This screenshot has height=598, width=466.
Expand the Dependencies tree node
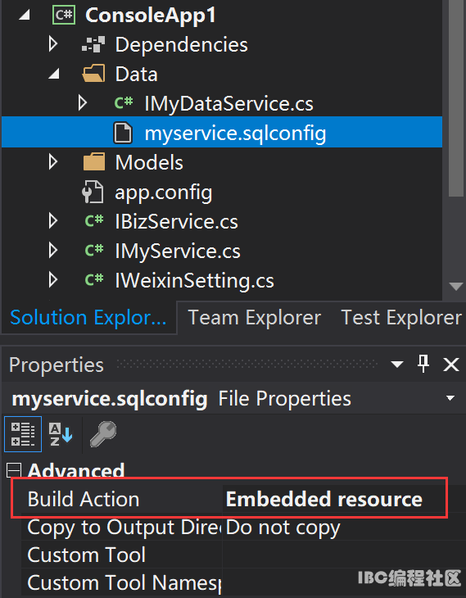53,44
